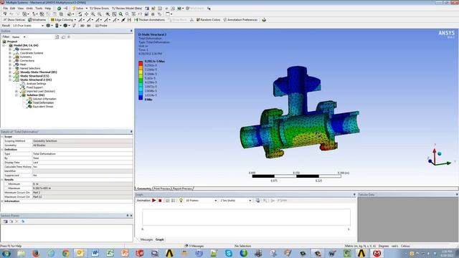Select the Pan view tool
Screen dimensions: 459x258
86,14
